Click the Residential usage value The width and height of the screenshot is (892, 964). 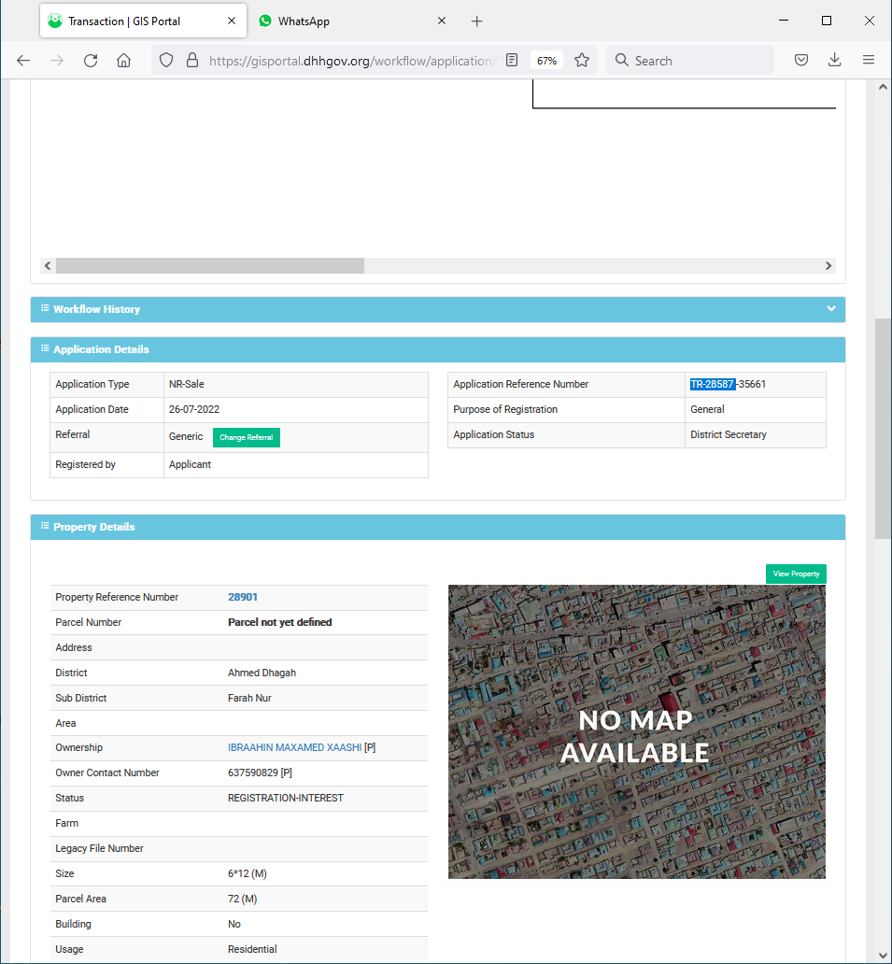coord(252,949)
